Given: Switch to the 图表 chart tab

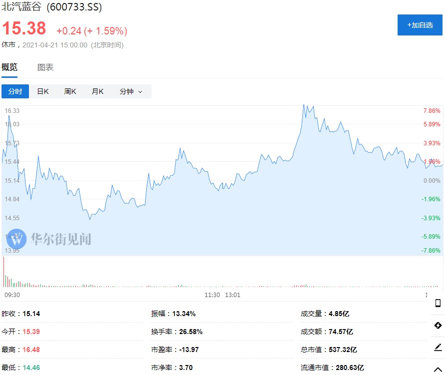Looking at the screenshot, I should click(45, 67).
